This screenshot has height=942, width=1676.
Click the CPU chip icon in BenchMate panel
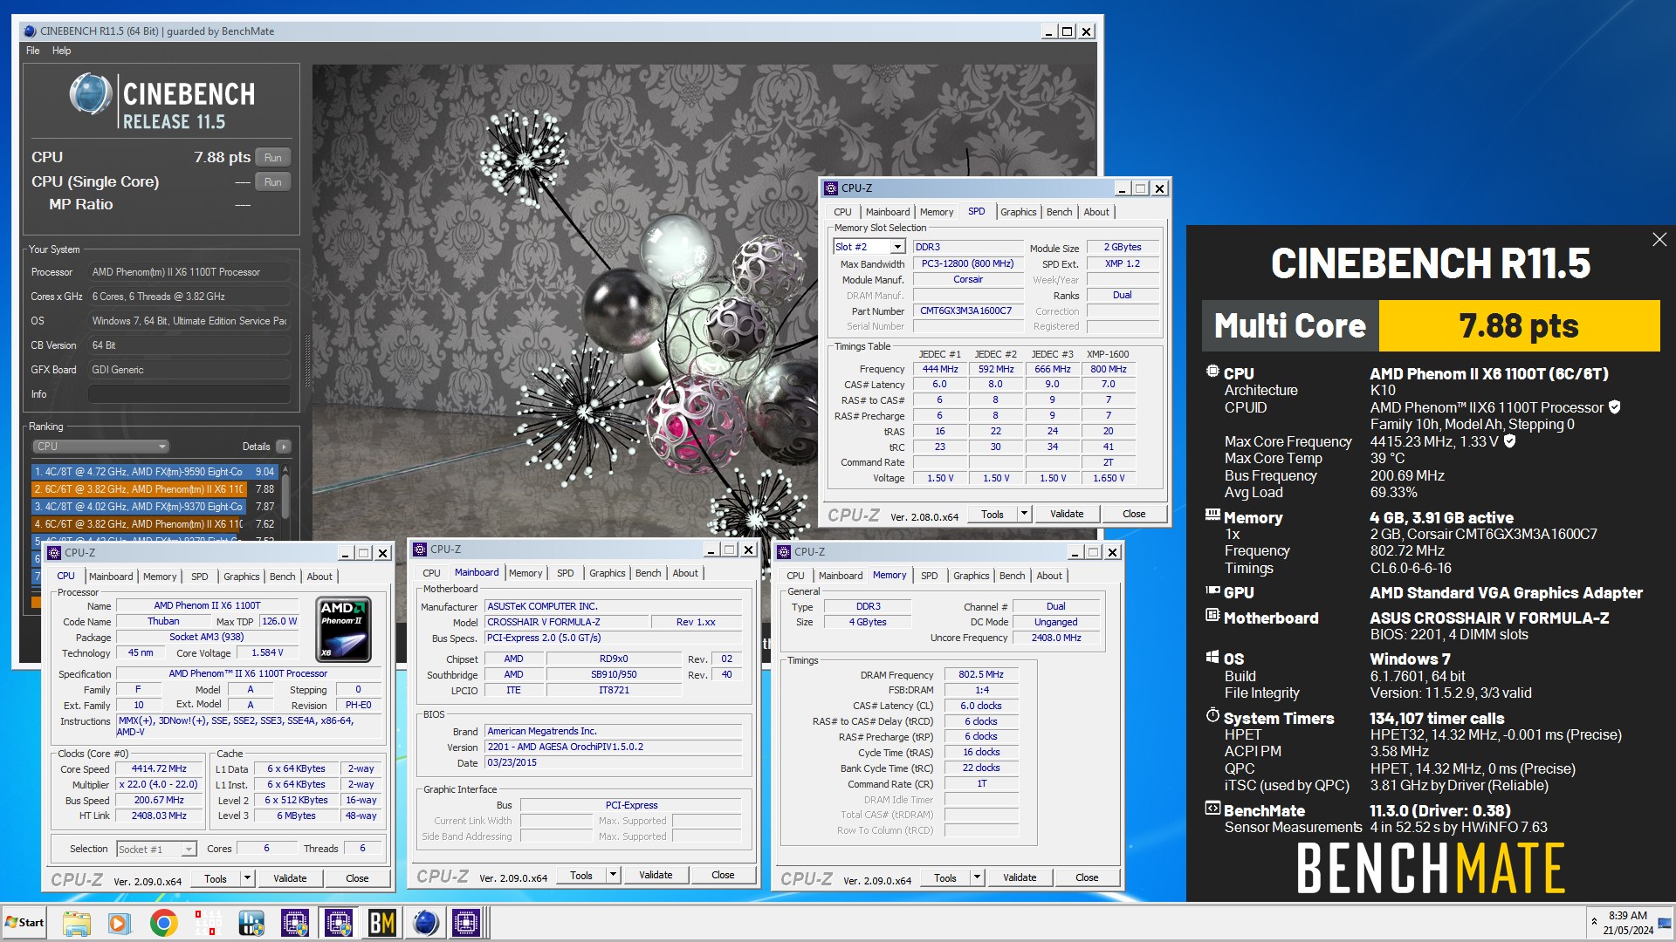point(1212,372)
